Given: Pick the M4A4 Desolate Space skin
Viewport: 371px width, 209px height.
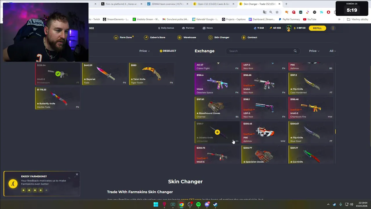Looking at the screenshot, I should coord(217,84).
